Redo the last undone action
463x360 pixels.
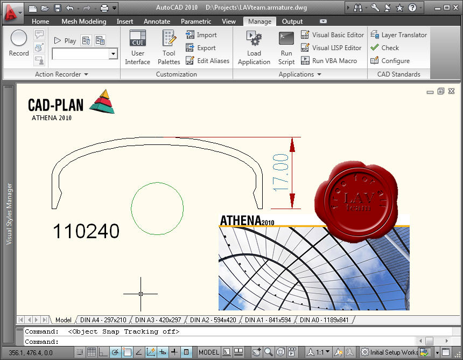(x=87, y=8)
